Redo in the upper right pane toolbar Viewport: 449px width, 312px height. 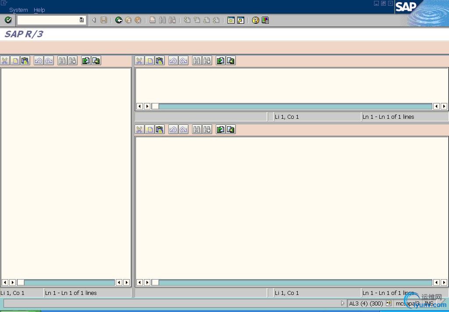(x=184, y=60)
